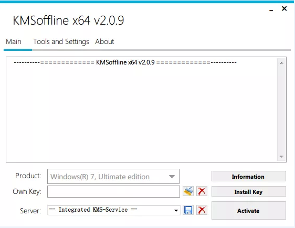Click the large KMSoffline x64 v2.0.9 heading
Image resolution: width=295 pixels, height=228 pixels.
click(68, 20)
